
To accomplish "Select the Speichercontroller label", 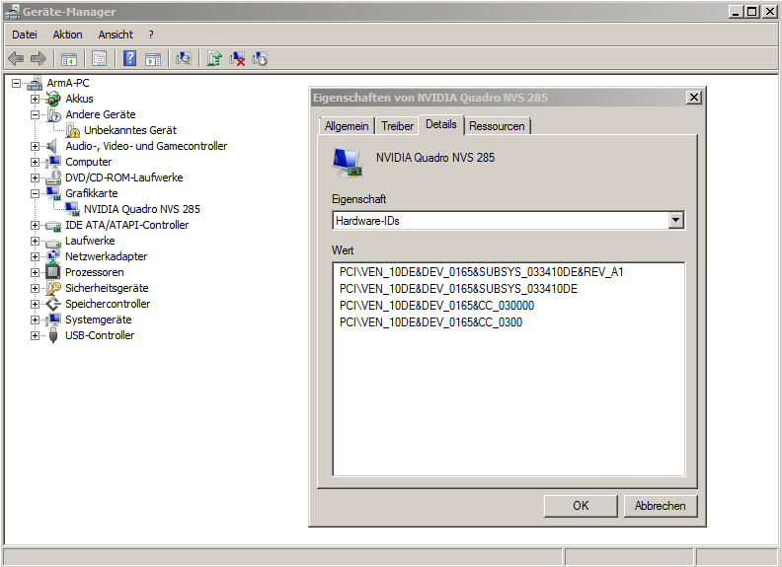I will [108, 304].
